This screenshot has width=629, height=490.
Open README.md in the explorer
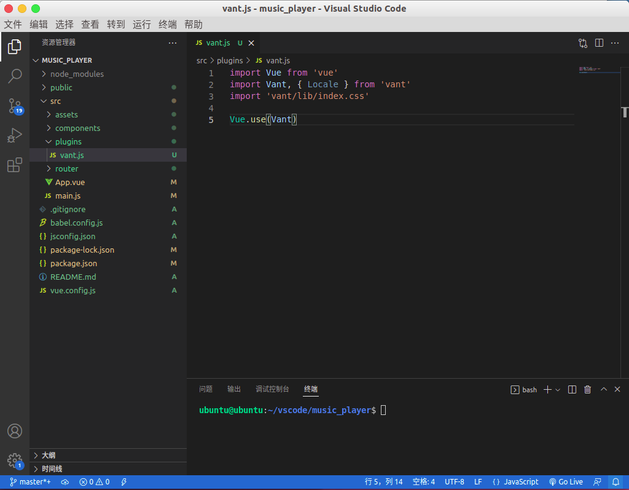[108, 277]
